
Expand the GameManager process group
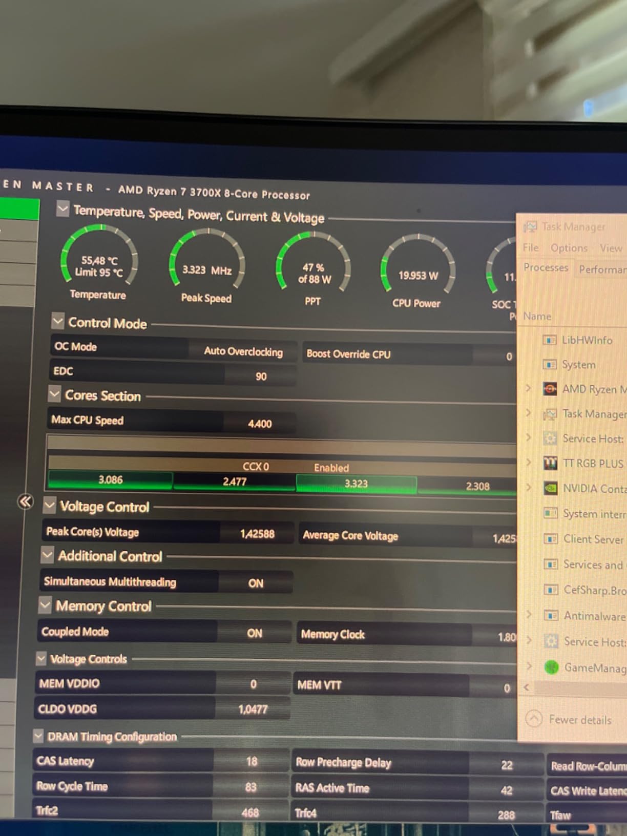[x=530, y=666]
